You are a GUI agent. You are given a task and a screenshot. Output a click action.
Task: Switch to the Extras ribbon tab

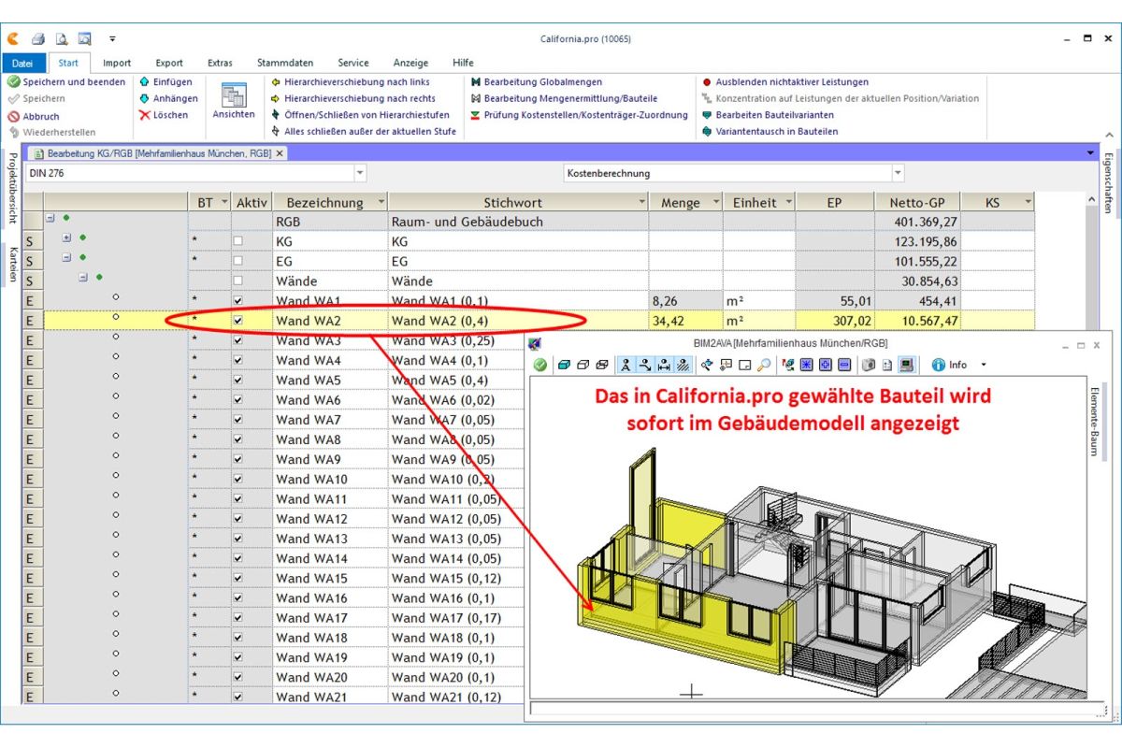pos(220,64)
